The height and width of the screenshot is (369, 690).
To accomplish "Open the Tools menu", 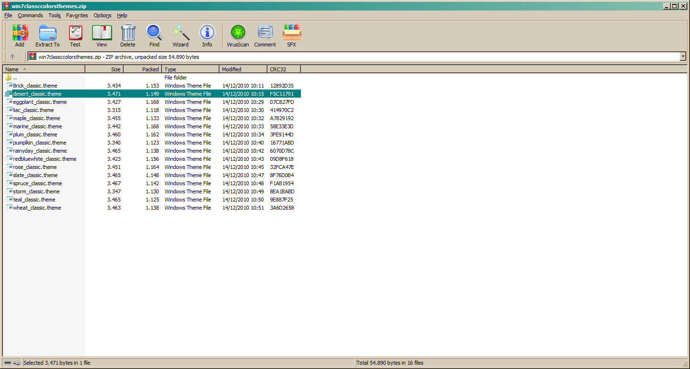I will click(55, 15).
